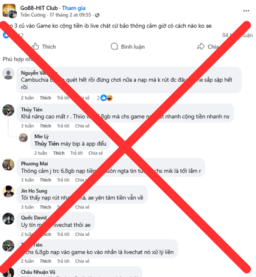This screenshot has width=256, height=277.
Task: Expand the Phù hợp nhất comment sorting
Action: (18, 59)
